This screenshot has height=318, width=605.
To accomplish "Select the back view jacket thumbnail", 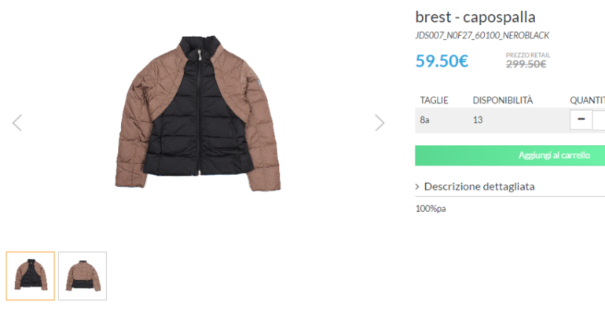I will pos(82,276).
